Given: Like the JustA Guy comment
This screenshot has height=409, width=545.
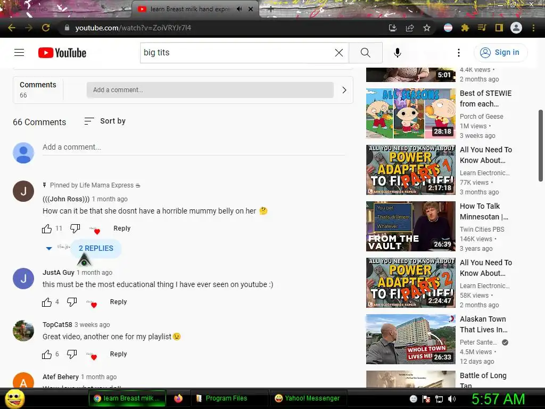Looking at the screenshot, I should tap(47, 302).
